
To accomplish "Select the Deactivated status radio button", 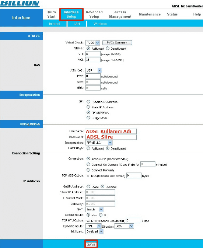I will pos(108,48).
